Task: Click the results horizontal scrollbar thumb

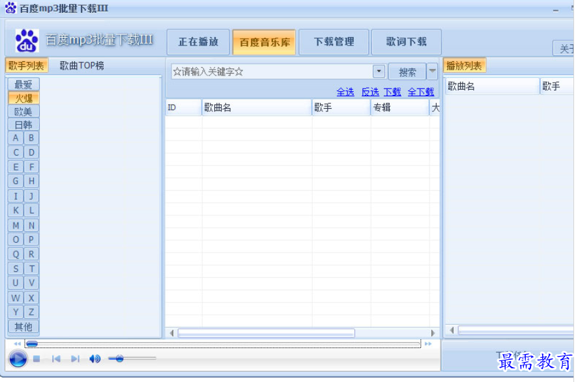Action: click(266, 333)
